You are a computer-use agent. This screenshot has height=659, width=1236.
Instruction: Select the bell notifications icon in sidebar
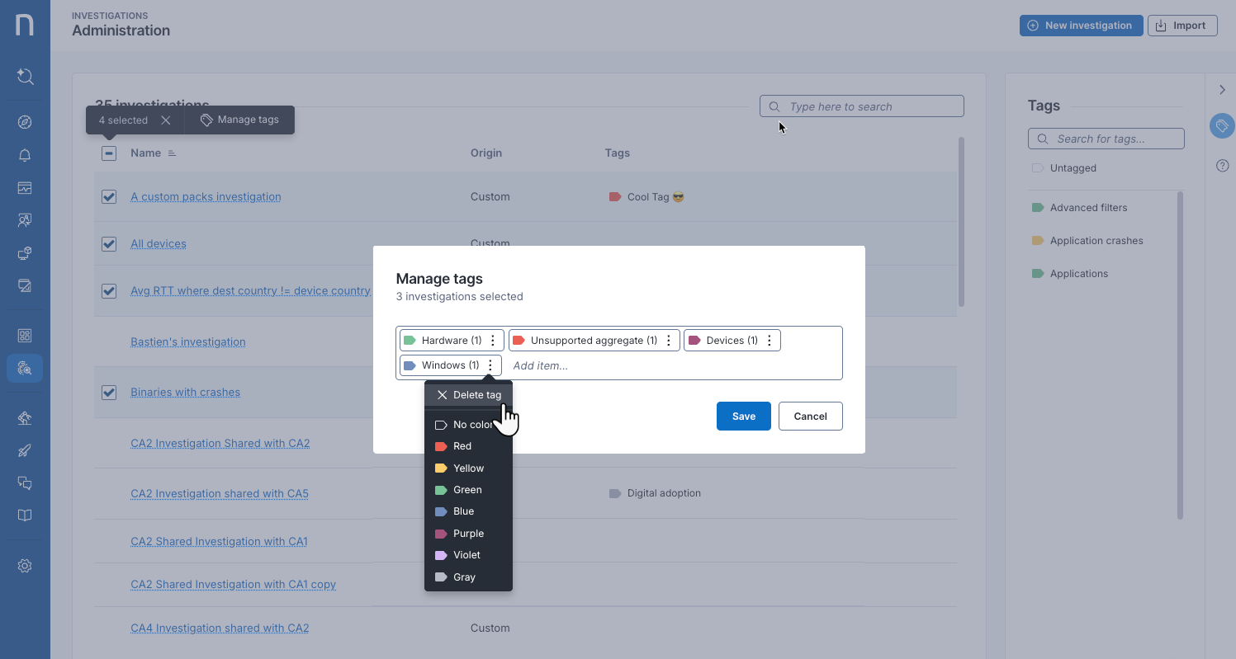(x=25, y=155)
